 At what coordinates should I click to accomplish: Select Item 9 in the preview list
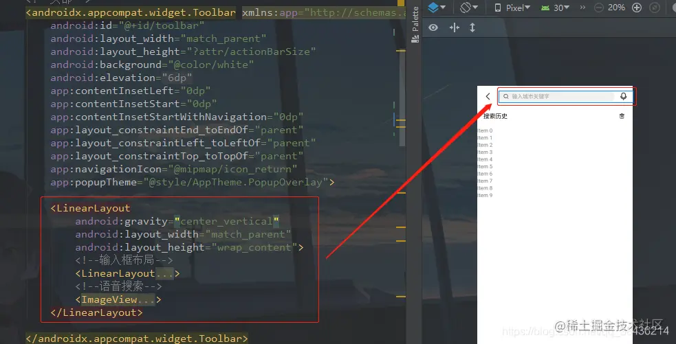pyautogui.click(x=485, y=195)
